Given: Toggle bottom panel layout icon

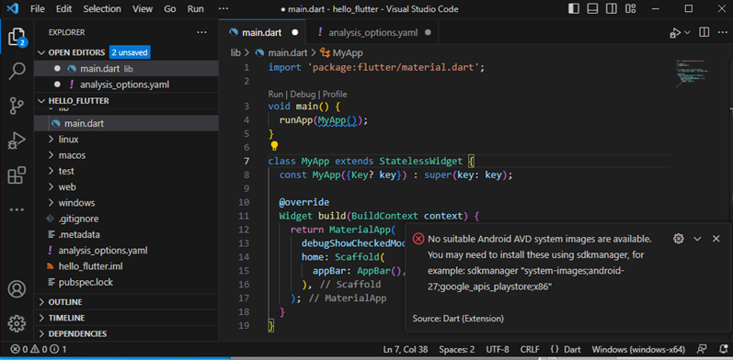Looking at the screenshot, I should tap(592, 9).
